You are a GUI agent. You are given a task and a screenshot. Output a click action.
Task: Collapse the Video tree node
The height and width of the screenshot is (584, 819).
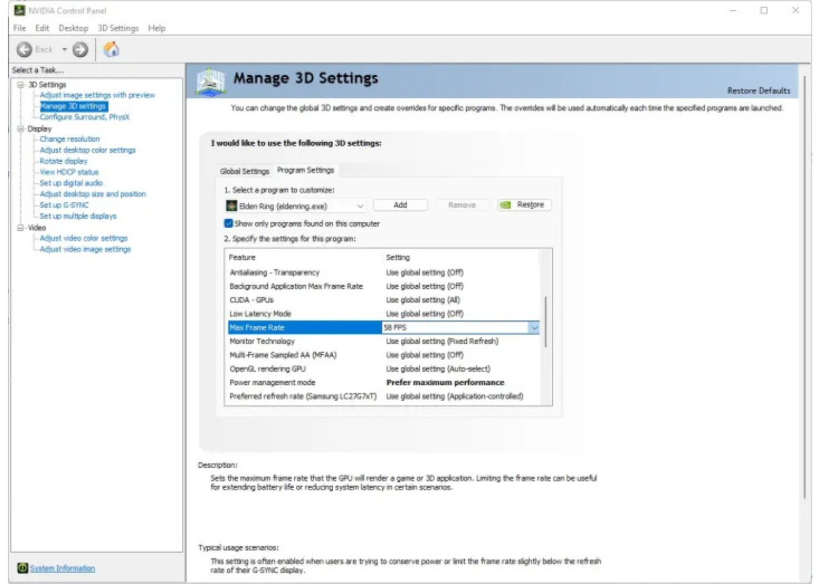point(21,228)
